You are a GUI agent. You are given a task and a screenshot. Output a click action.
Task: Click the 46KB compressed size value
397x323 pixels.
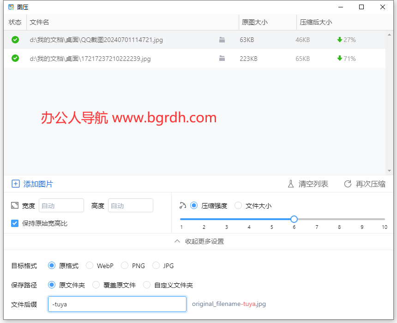[302, 40]
